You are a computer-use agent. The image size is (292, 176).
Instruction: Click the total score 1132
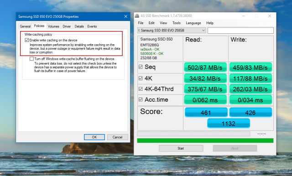(x=229, y=123)
